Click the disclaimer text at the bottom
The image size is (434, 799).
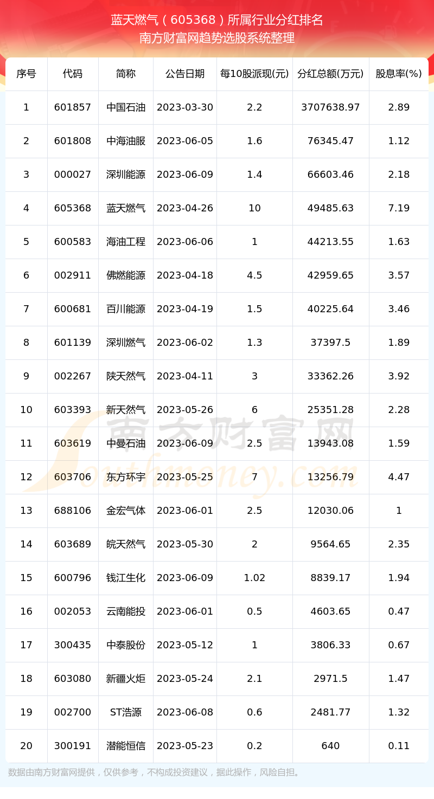click(x=155, y=772)
